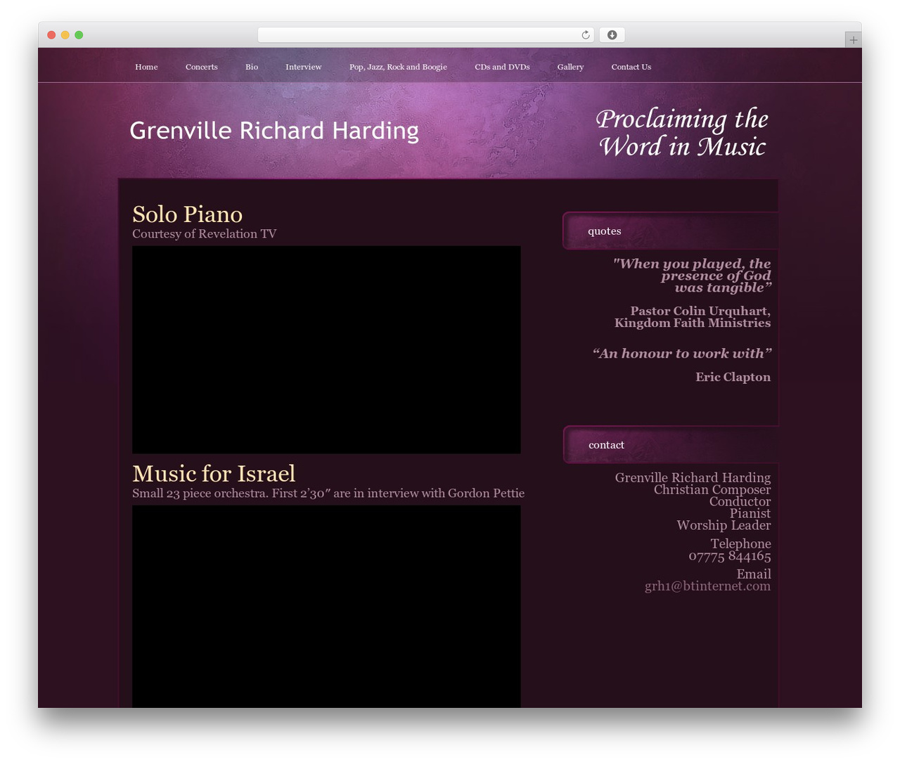Click the Music for Israel heading
Viewport: 900px width, 762px height.
(214, 473)
